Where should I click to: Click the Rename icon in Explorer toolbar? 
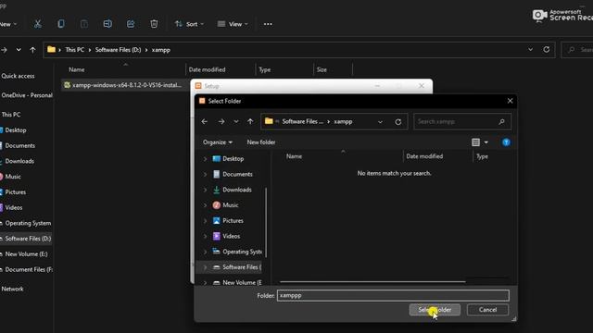[107, 24]
